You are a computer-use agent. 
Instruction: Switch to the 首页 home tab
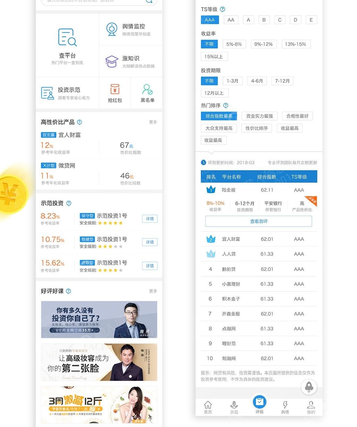coord(208,407)
